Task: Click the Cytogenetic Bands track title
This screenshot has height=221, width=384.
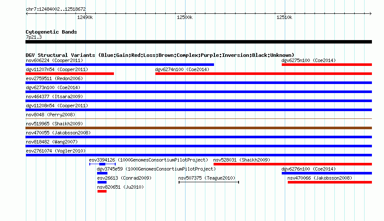Action: pyautogui.click(x=51, y=32)
